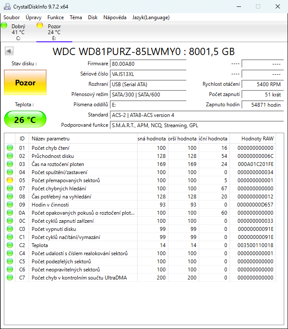The width and height of the screenshot is (288, 329).
Task: Open the Disk menu
Action: (93, 17)
